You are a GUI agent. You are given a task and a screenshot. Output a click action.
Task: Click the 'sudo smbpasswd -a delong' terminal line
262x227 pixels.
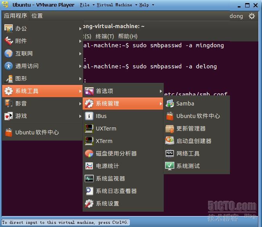pyautogui.click(x=175, y=66)
